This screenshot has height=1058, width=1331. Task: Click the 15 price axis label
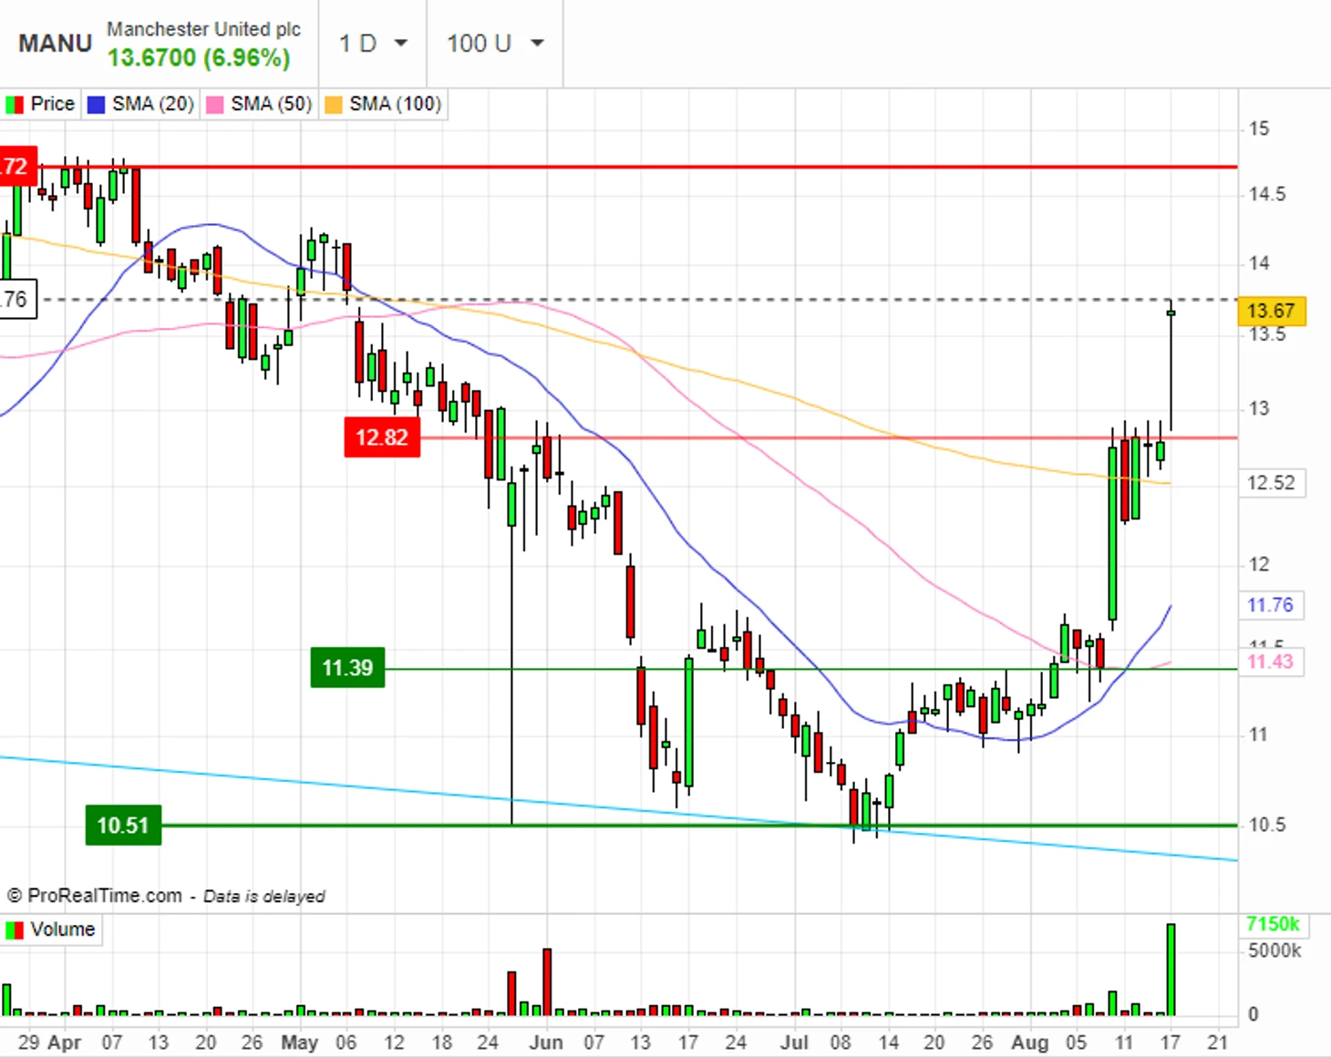1259,128
